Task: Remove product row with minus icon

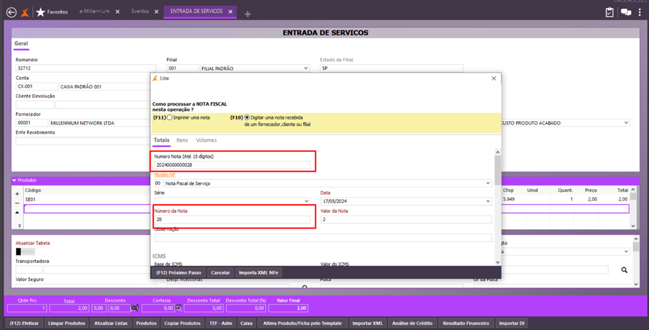Action: pyautogui.click(x=17, y=203)
